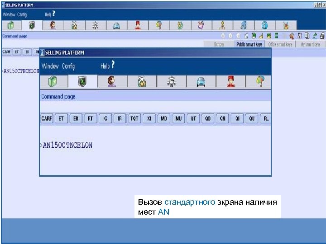Click the QI smart key button
Screen dimensions: 326x244
click(237, 118)
